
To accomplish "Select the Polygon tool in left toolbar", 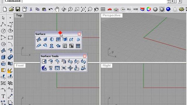I will (3, 44).
